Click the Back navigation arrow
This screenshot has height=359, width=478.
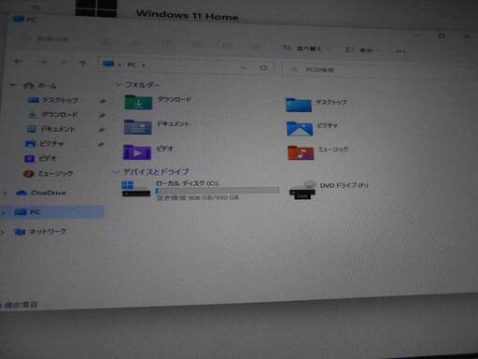coord(19,62)
